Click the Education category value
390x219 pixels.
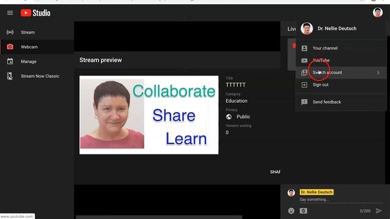tap(236, 101)
